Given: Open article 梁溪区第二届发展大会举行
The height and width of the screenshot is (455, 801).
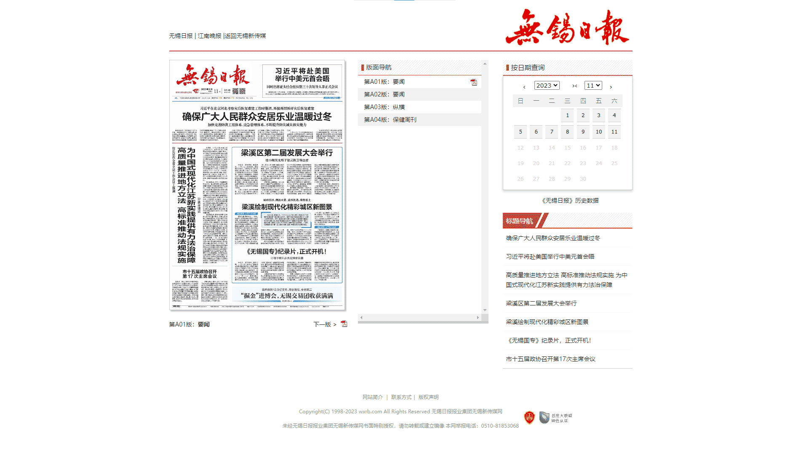Looking at the screenshot, I should point(541,303).
